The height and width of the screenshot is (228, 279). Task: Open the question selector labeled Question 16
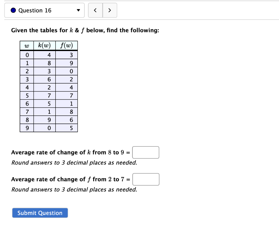[x=44, y=10]
